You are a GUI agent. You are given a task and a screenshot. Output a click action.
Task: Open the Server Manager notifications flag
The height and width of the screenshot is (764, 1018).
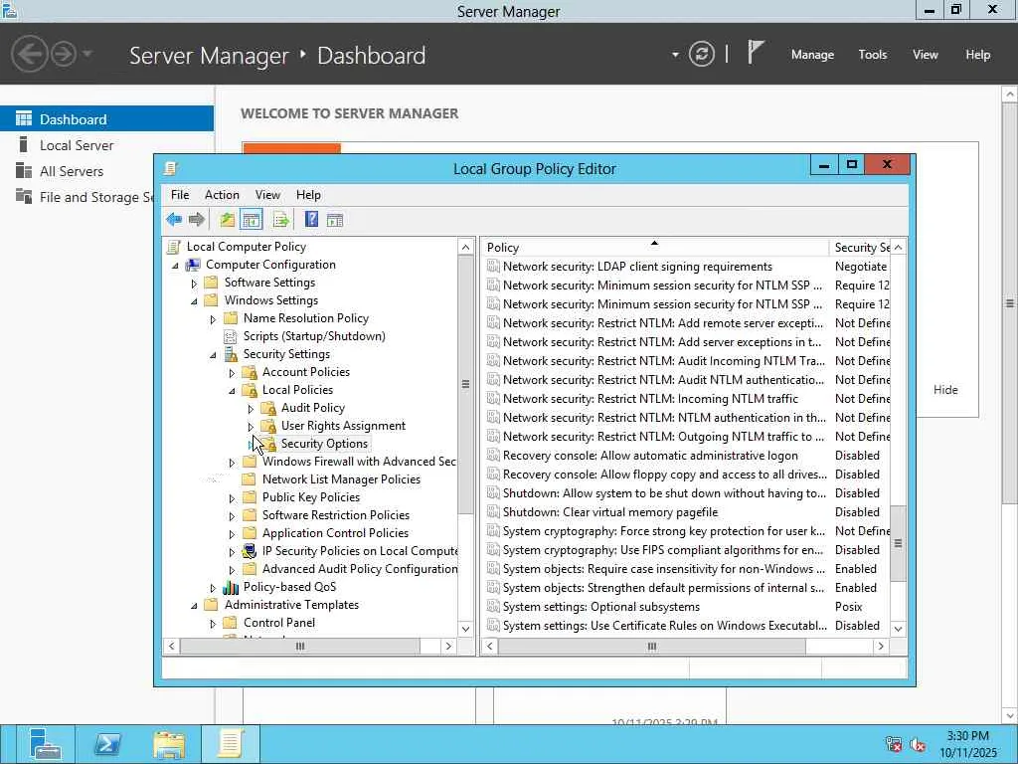pos(756,52)
